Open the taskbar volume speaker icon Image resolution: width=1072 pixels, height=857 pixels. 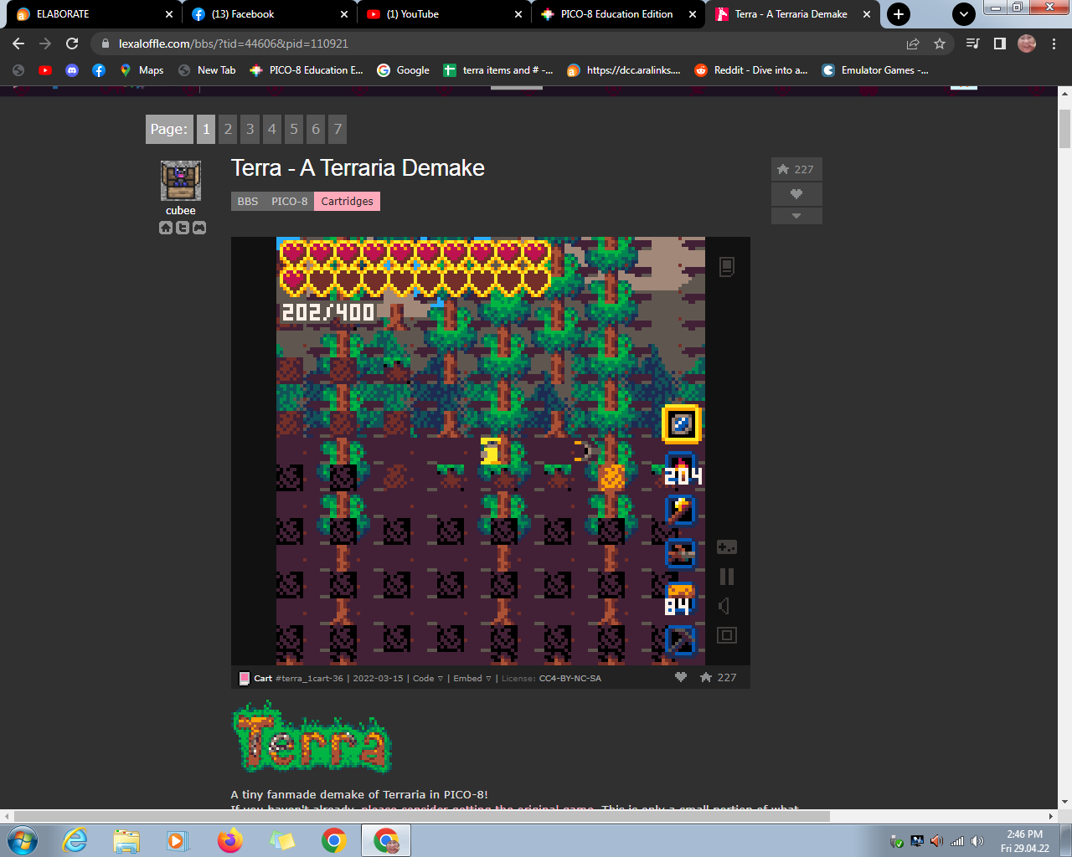tap(977, 841)
